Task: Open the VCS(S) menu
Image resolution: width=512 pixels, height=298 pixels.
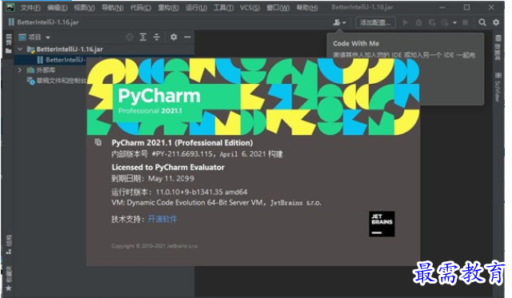Action: coord(250,7)
